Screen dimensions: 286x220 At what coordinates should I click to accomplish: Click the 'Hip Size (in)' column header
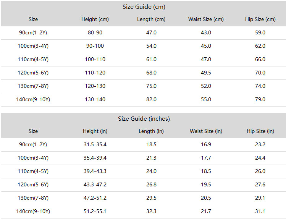[x=260, y=131]
